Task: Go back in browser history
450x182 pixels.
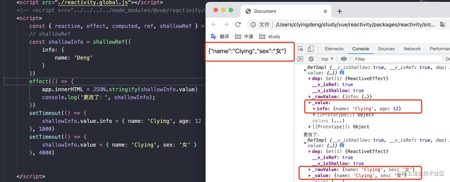Action: 214,25
